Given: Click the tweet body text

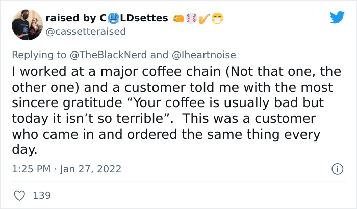Looking at the screenshot, I should [176, 111].
